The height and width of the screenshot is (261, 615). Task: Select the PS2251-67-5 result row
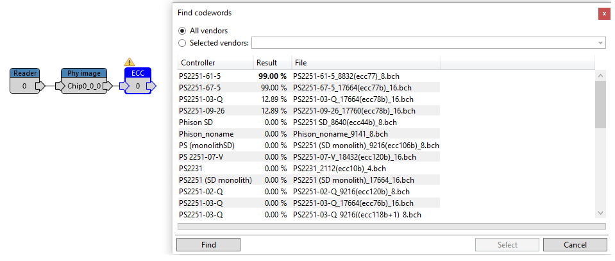coord(308,87)
